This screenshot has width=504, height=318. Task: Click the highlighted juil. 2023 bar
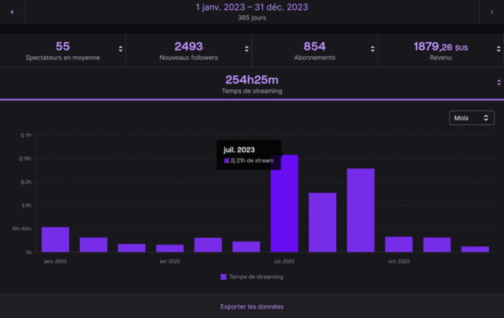pos(284,204)
